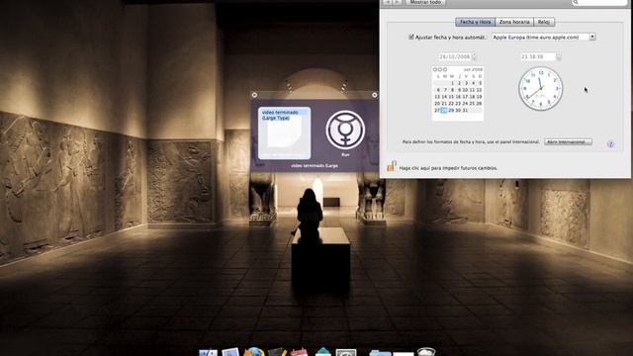
Task: Select day 1 in the calendar
Action: click(453, 83)
